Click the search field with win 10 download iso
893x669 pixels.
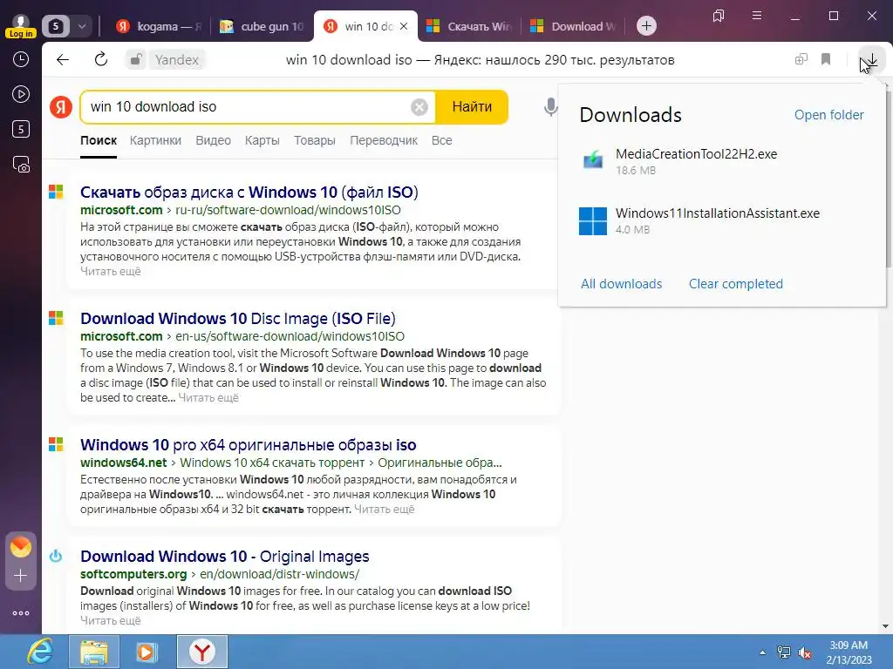coord(245,107)
